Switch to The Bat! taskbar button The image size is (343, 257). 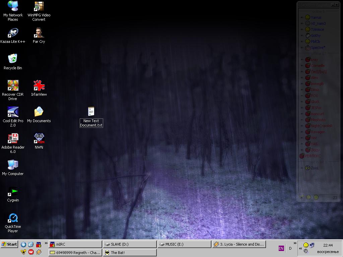(130, 253)
